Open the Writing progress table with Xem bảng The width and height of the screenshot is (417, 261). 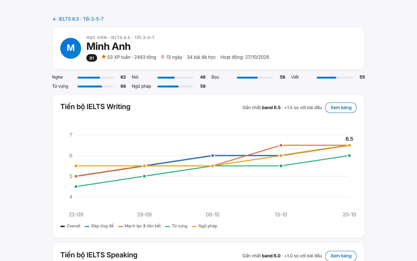(341, 108)
